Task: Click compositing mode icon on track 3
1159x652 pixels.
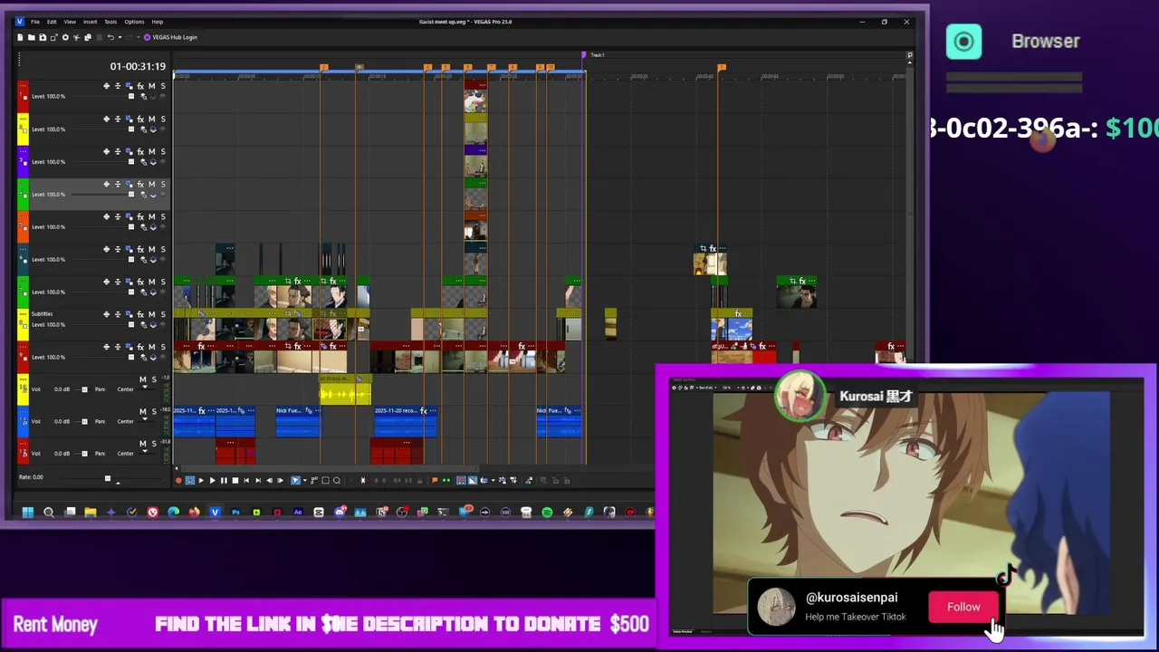Action: click(129, 151)
